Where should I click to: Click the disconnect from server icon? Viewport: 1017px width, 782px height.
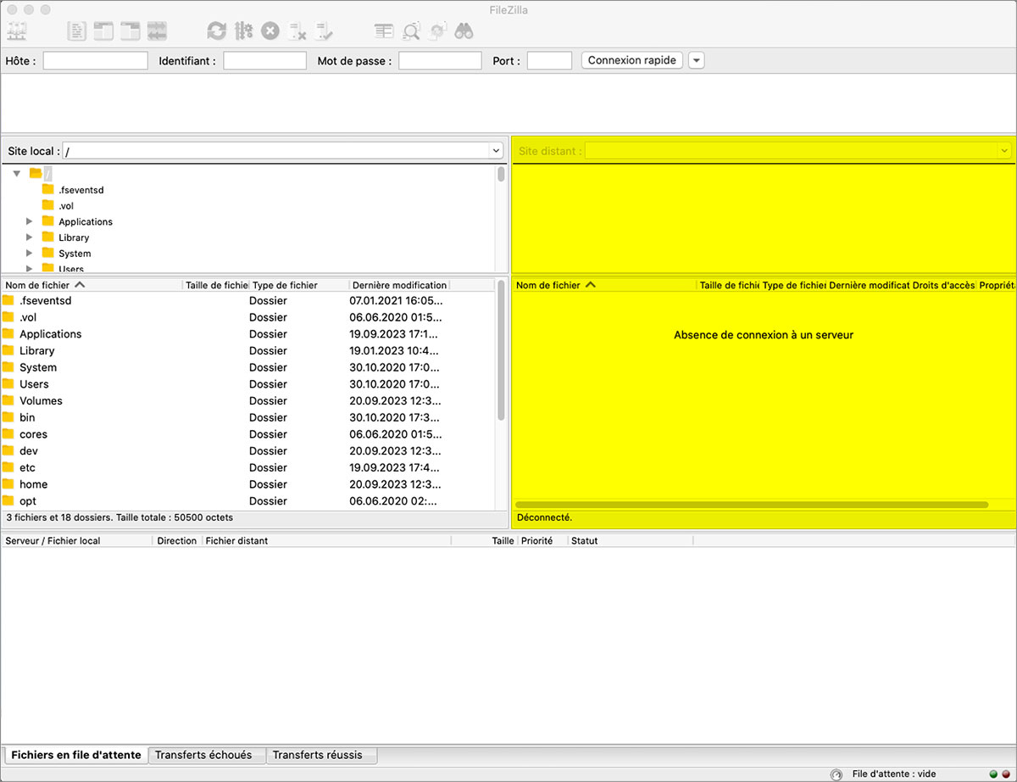tap(297, 31)
